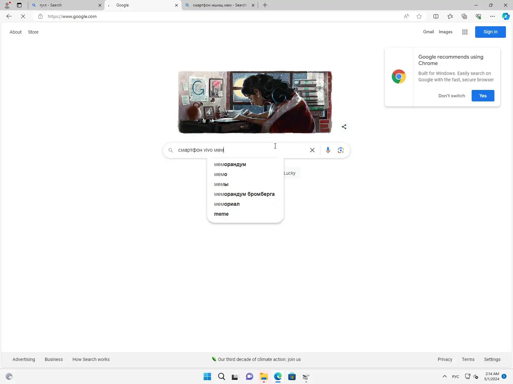This screenshot has height=384, width=513.
Task: Close the Google tab
Action: (176, 5)
